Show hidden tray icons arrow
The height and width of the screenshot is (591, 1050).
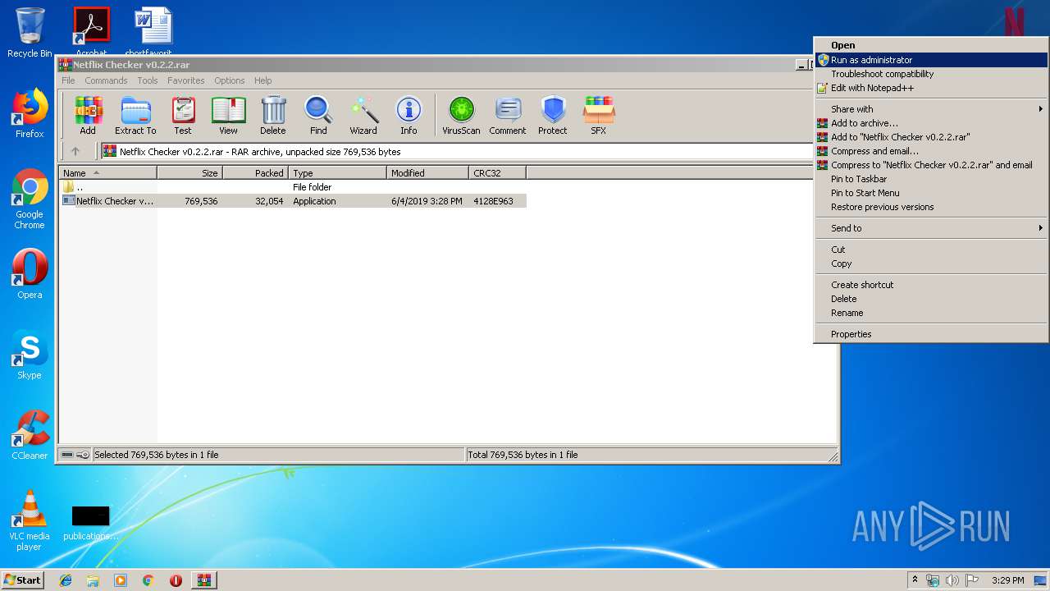tap(915, 580)
